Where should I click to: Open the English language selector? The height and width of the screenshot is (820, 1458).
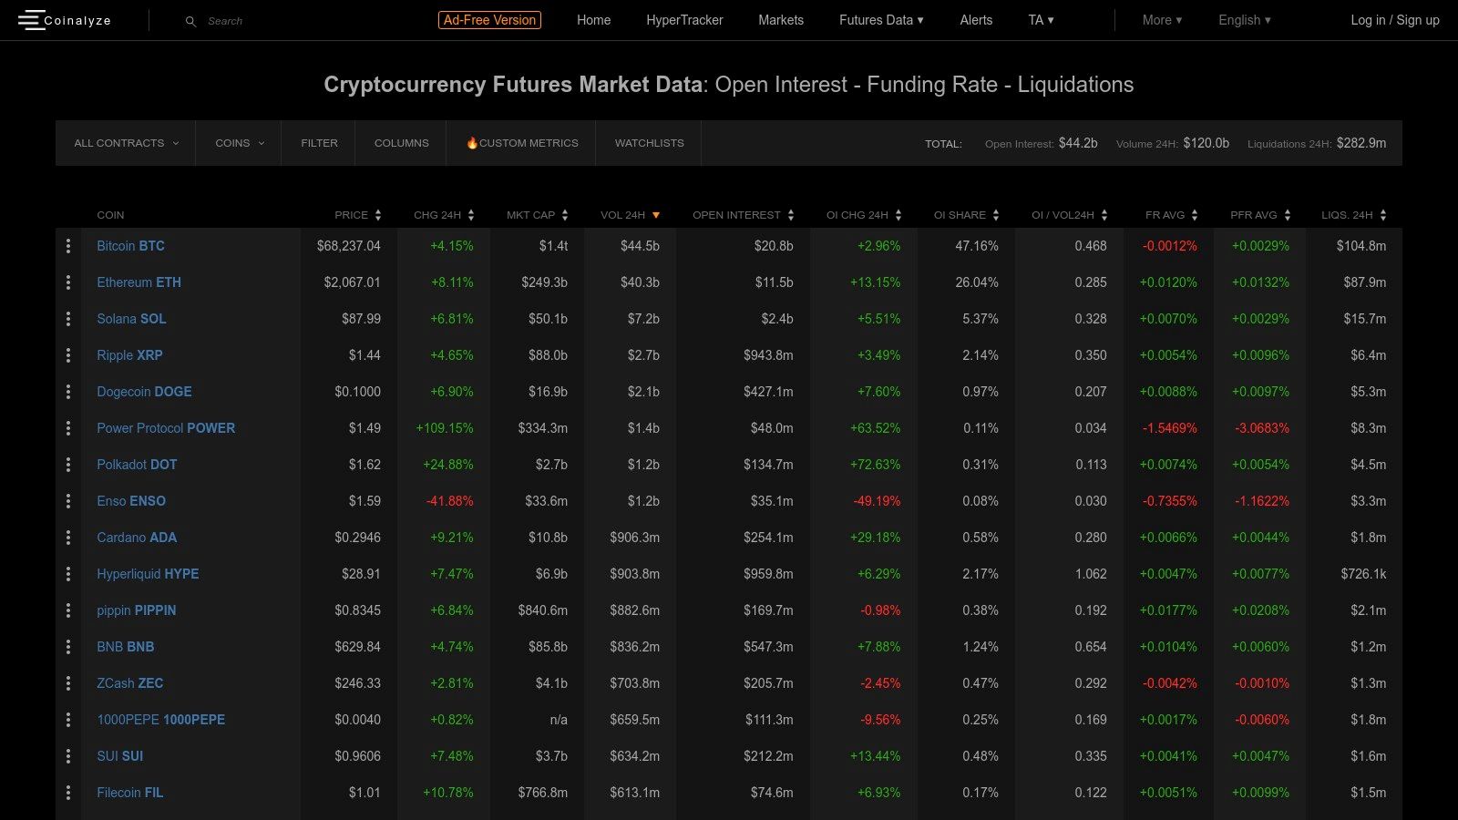click(x=1244, y=20)
